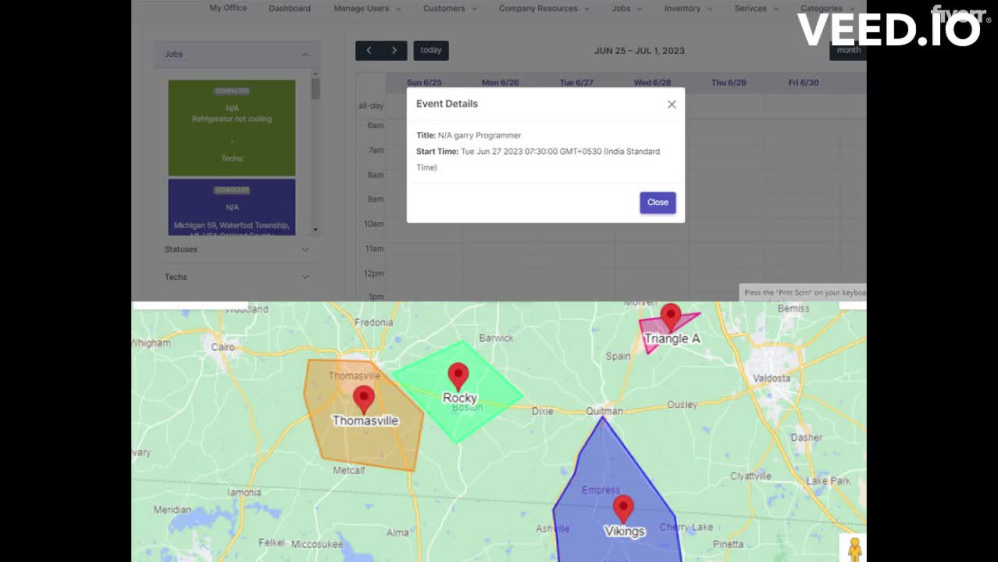Collapse the Jobs sidebar panel
Screen dimensions: 998x562
click(237, 54)
